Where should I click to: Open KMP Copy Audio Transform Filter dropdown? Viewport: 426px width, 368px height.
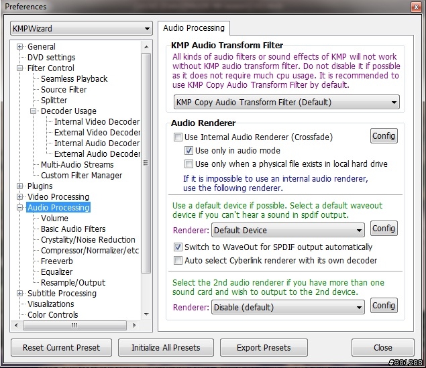pos(286,103)
